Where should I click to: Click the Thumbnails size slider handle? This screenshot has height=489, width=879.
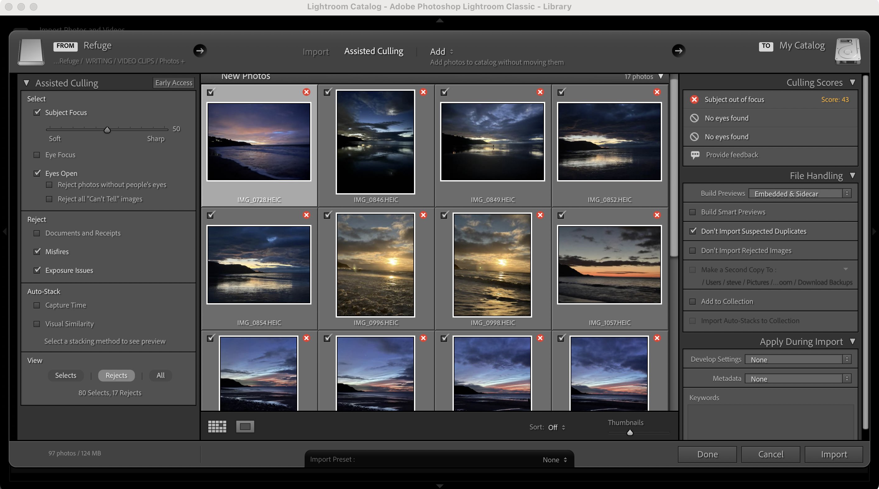click(x=630, y=432)
